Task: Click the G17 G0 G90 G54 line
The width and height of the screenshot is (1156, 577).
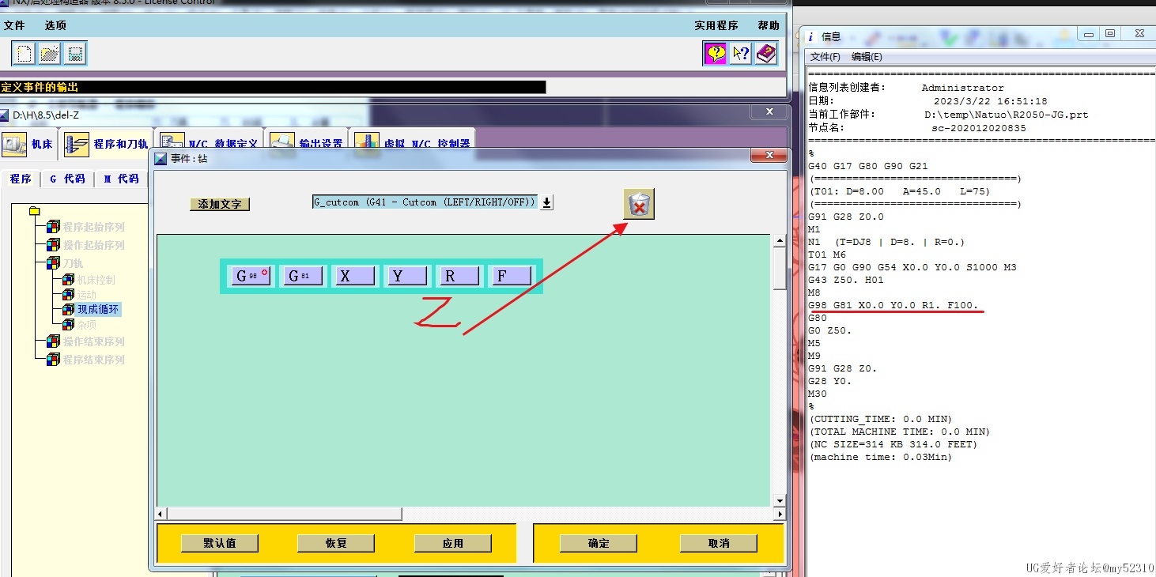Action: pos(912,267)
